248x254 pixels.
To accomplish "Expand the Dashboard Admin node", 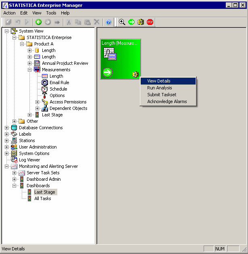I will (14, 179).
